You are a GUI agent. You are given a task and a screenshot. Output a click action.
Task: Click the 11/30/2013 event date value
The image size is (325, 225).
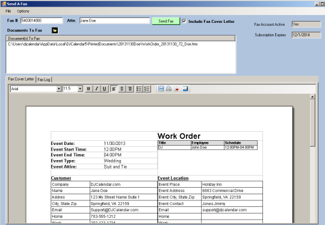[114, 143]
